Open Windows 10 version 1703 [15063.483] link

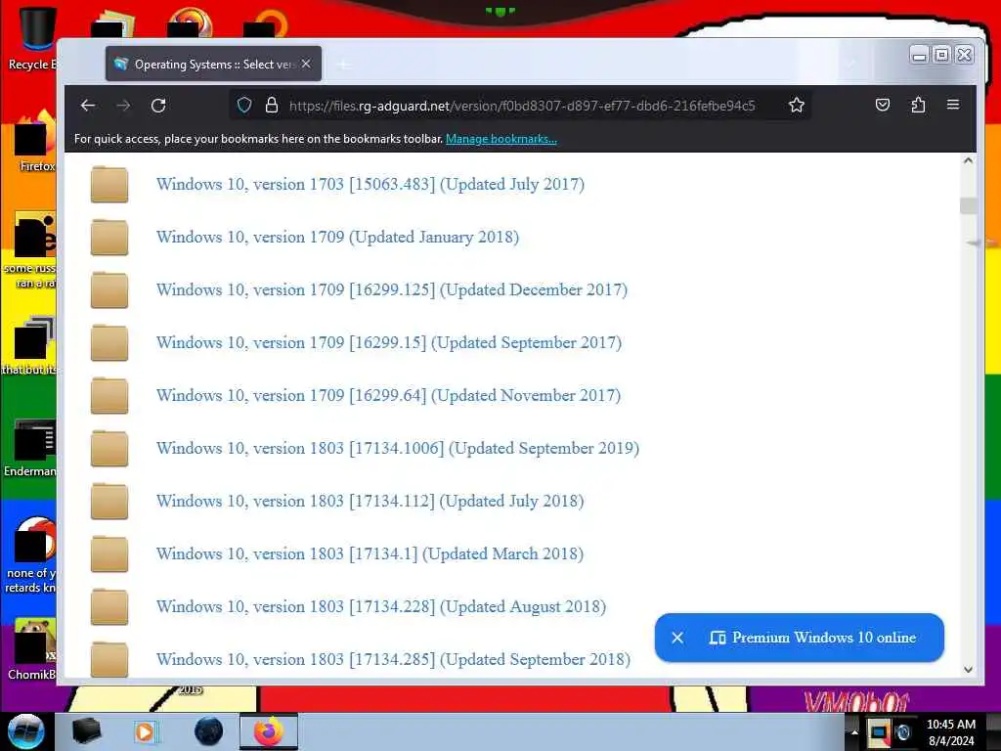370,185
